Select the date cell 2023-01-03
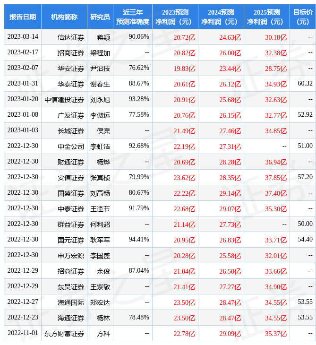 (23, 130)
